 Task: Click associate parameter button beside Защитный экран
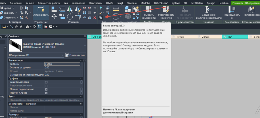point(81,82)
